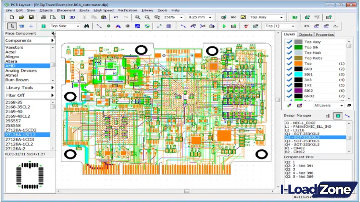Screen dimensions: 360x202
Task: Toggle visibility of Top Silk layer
Action: click(x=289, y=47)
